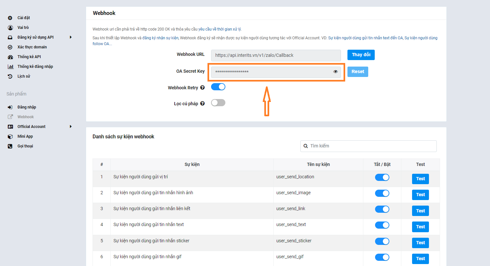Open Thống kê đăng nhập menu item
This screenshot has width=490, height=266.
[x=35, y=67]
